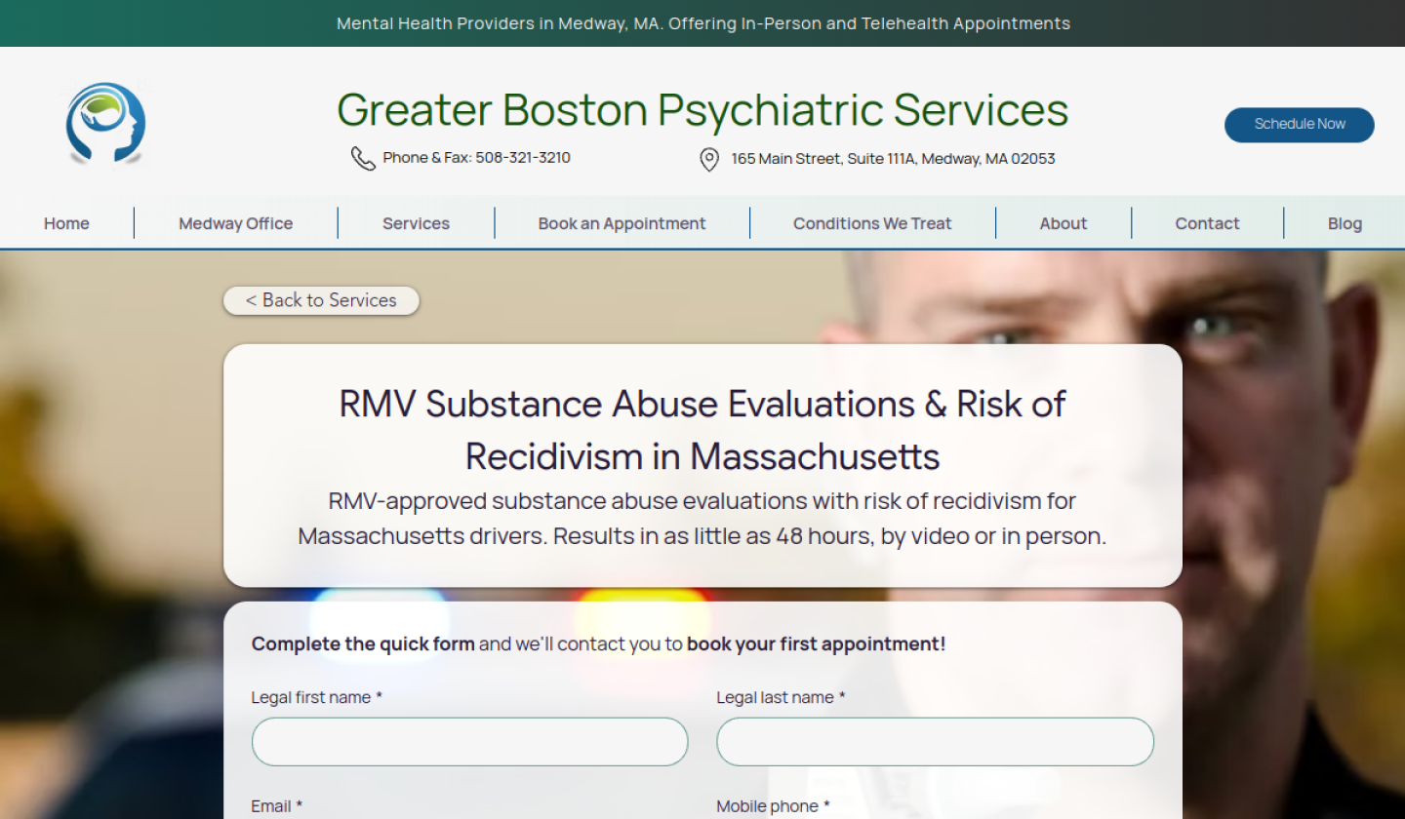Go to the Medway Office page
Image resolution: width=1405 pixels, height=819 pixels.
click(x=236, y=223)
